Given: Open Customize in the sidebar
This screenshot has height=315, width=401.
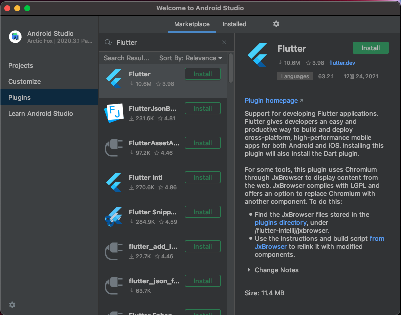Looking at the screenshot, I should click(49, 81).
